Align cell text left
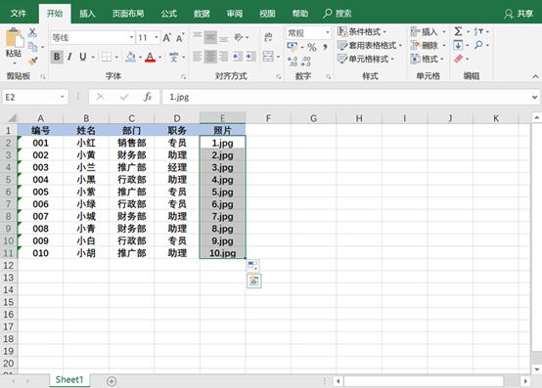The width and height of the screenshot is (542, 388). [197, 57]
